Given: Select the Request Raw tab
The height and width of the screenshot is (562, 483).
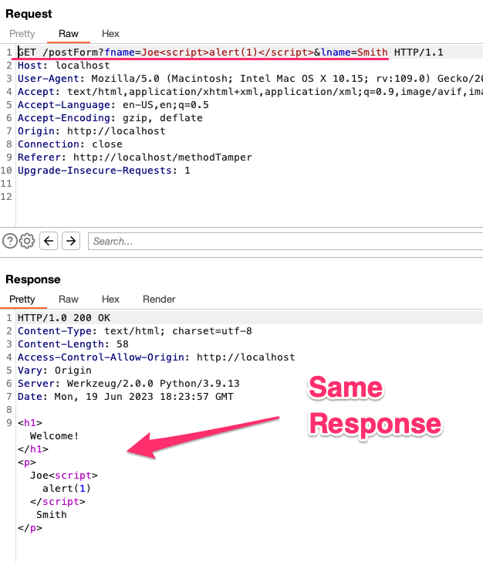Looking at the screenshot, I should tap(69, 34).
